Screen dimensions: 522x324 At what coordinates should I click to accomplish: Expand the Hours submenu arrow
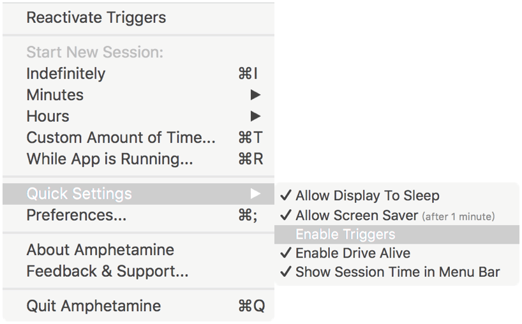coord(255,116)
